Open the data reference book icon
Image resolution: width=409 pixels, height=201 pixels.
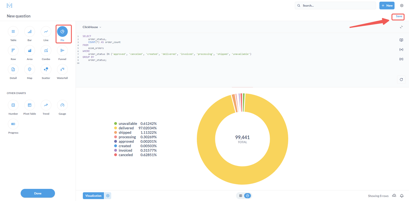[401, 40]
